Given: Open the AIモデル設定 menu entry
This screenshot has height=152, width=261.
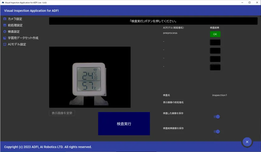Looking at the screenshot, I should [x=17, y=44].
